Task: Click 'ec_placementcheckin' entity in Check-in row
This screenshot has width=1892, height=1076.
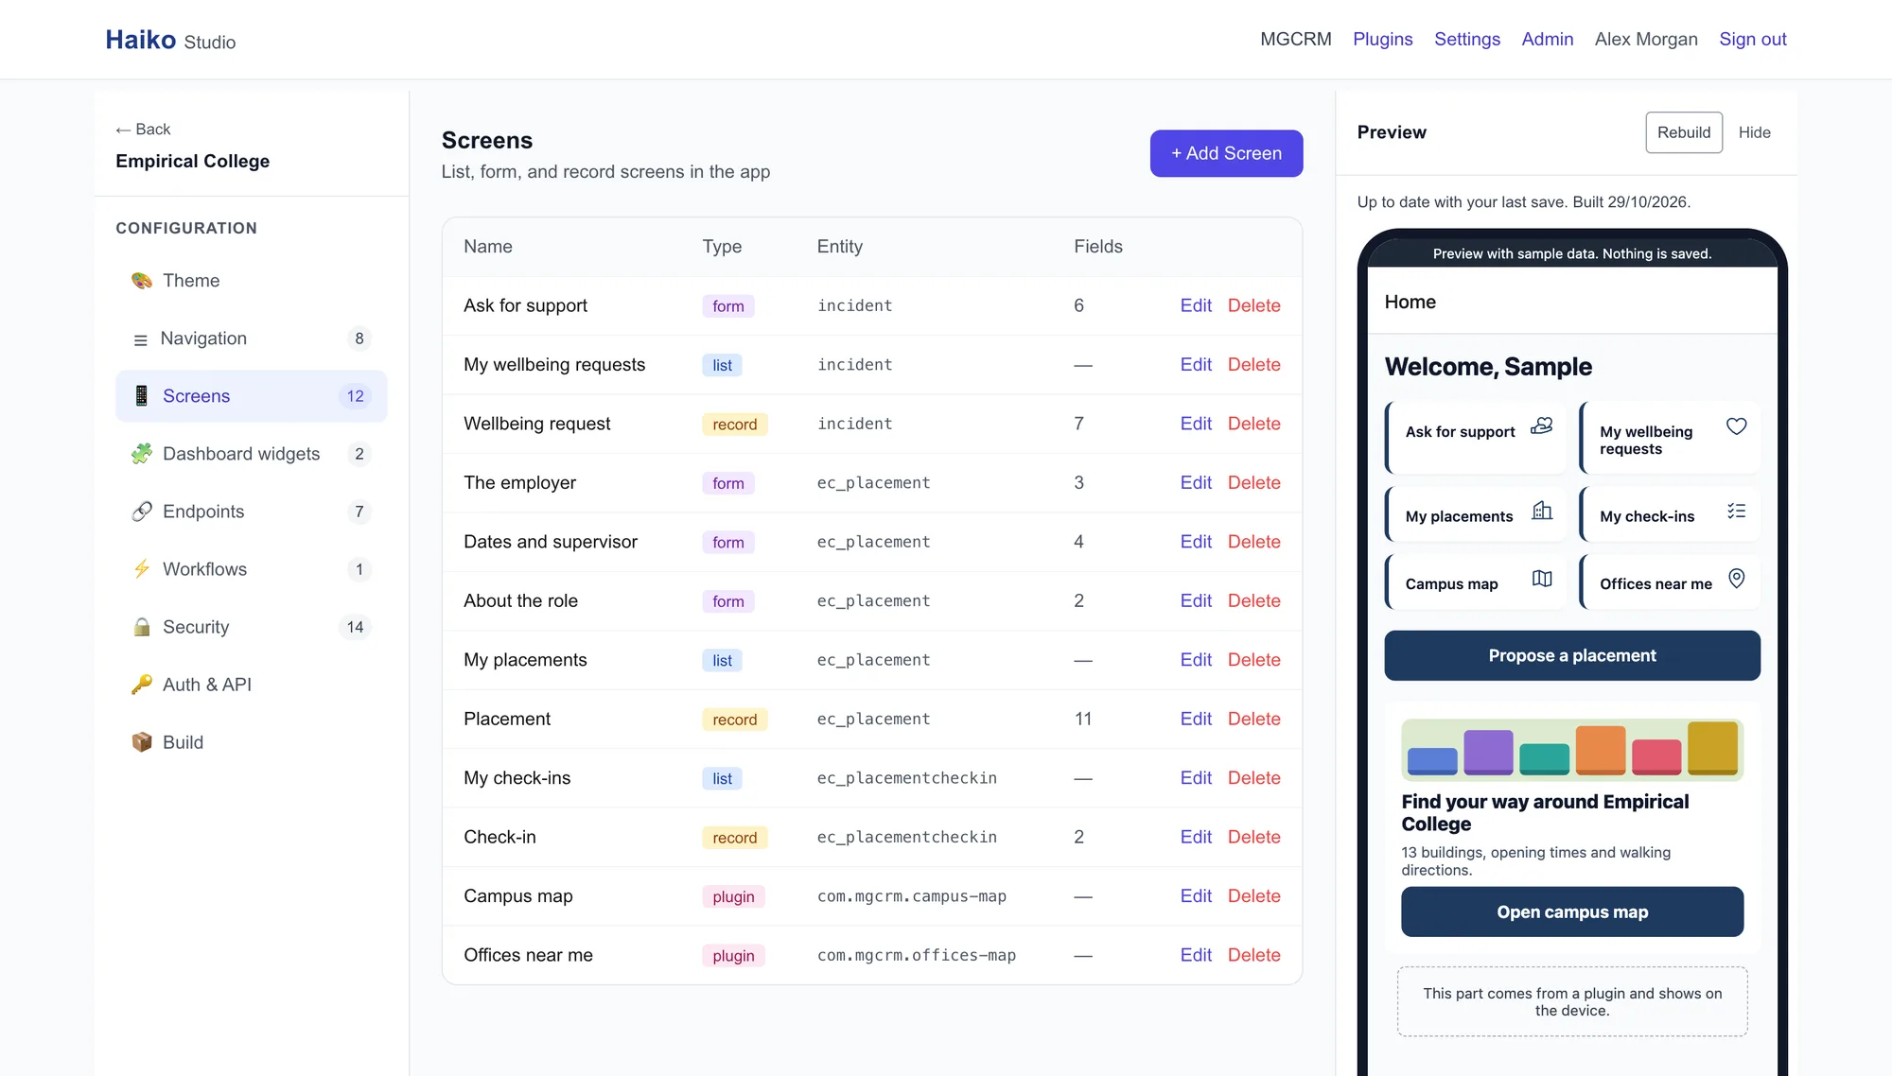Action: [906, 838]
